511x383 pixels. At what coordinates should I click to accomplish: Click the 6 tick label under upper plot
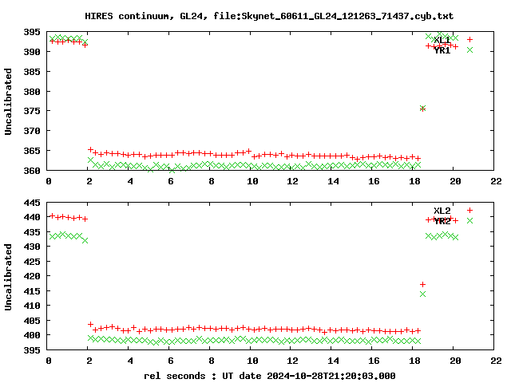pyautogui.click(x=171, y=181)
